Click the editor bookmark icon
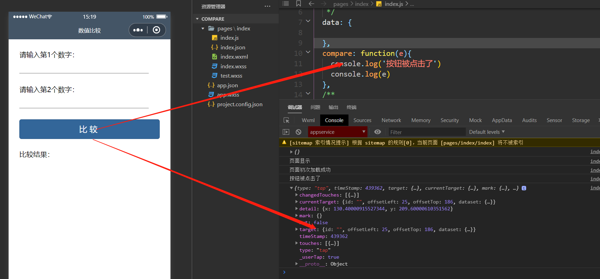600x279 pixels. coord(298,3)
